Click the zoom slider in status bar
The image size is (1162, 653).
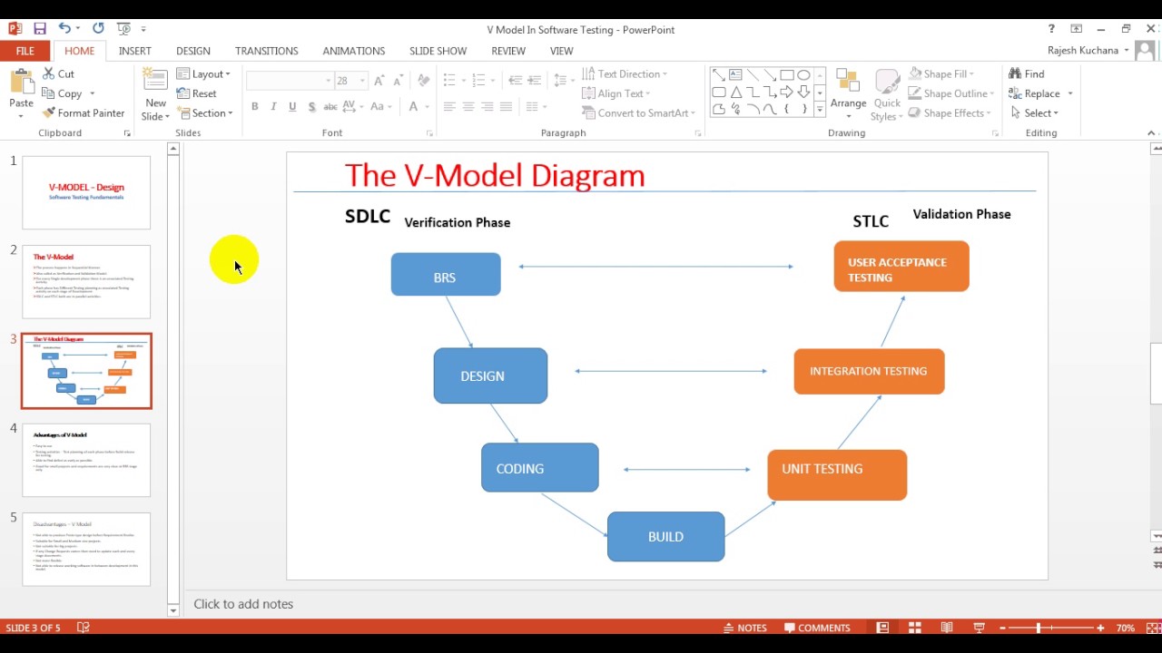[x=1050, y=628]
